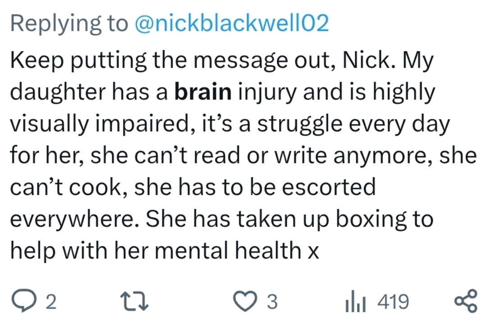
Task: Click the 419 views count
Action: click(x=393, y=301)
